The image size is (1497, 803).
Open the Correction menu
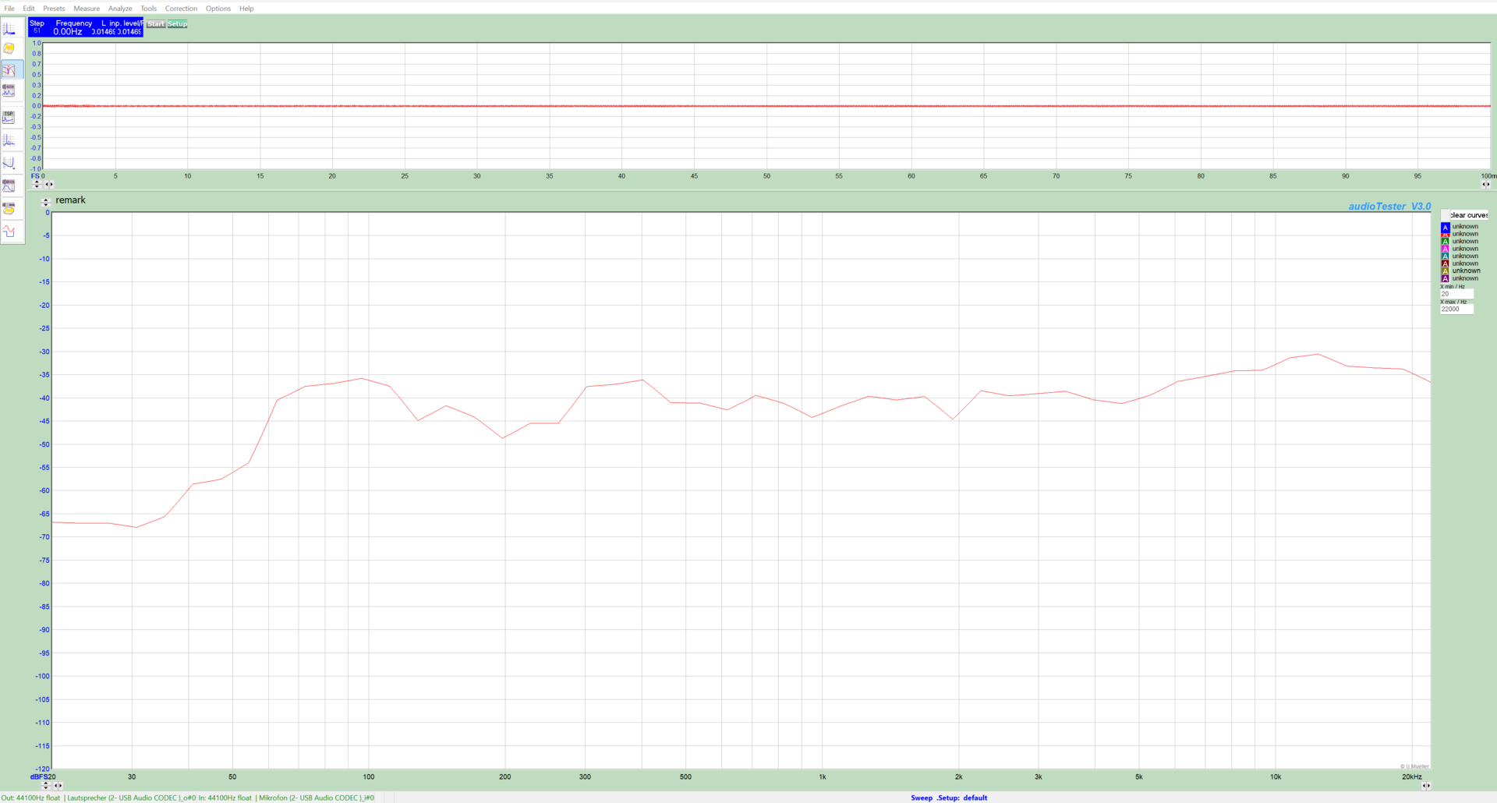(181, 9)
